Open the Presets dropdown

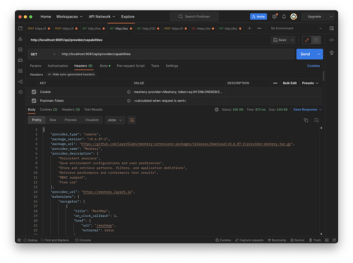click(310, 83)
